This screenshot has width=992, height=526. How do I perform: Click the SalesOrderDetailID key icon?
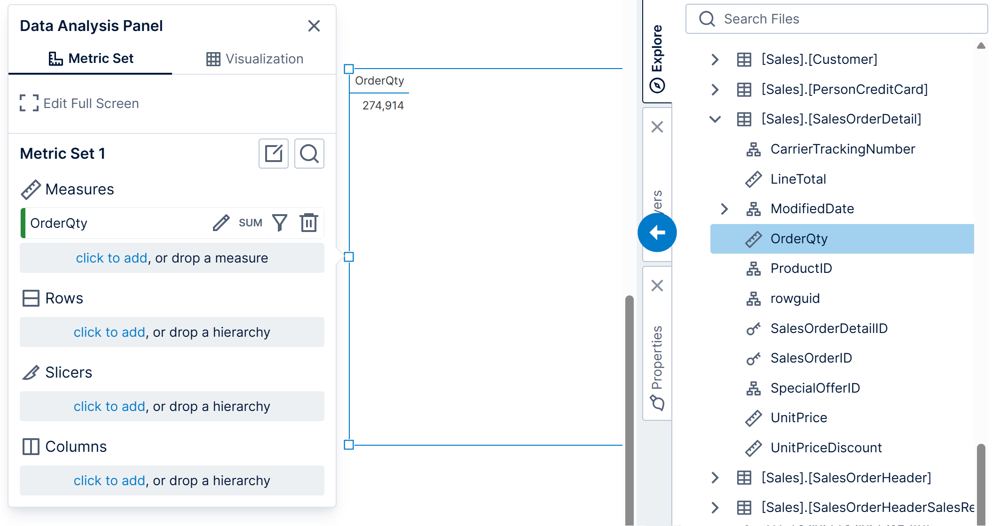click(754, 329)
